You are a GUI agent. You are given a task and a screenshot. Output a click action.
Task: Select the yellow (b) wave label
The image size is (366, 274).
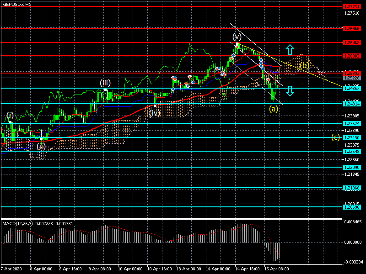(304, 66)
